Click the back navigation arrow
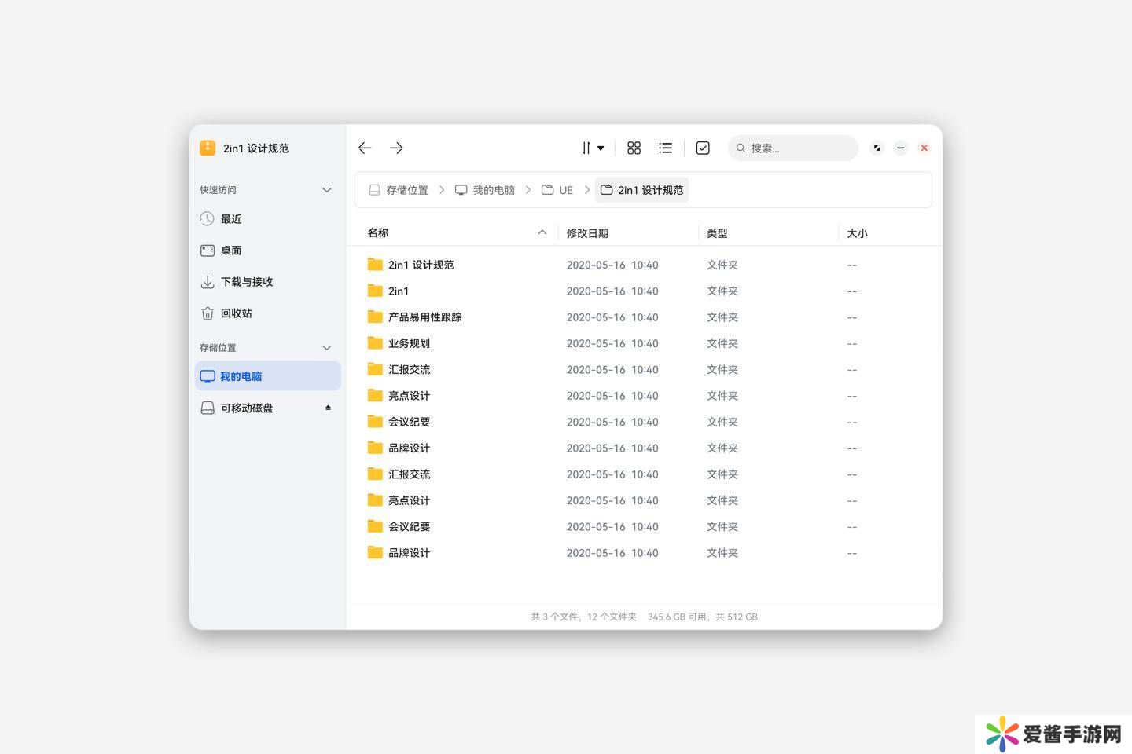 pos(365,148)
